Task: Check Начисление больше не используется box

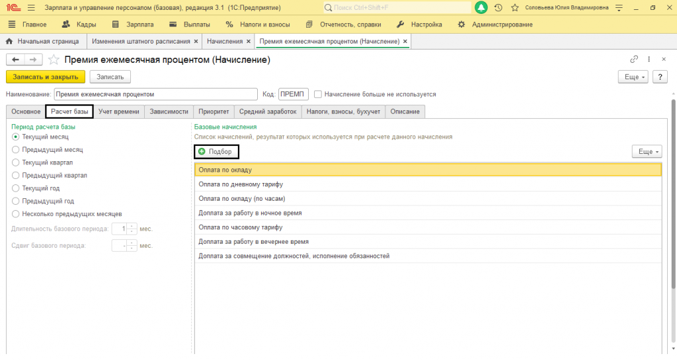Action: [x=318, y=94]
